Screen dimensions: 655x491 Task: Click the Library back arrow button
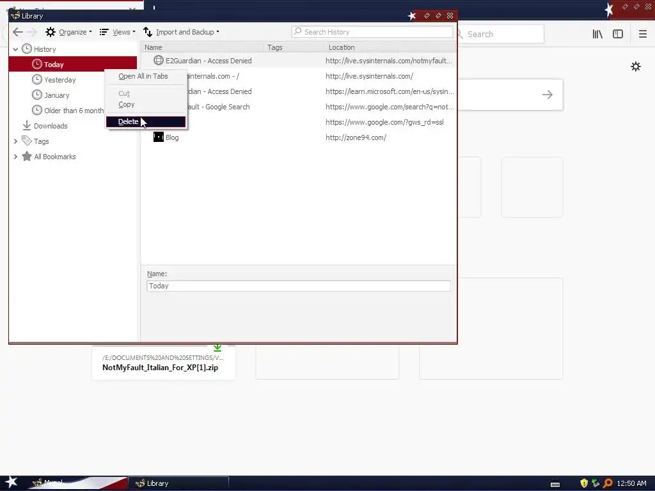coord(17,32)
